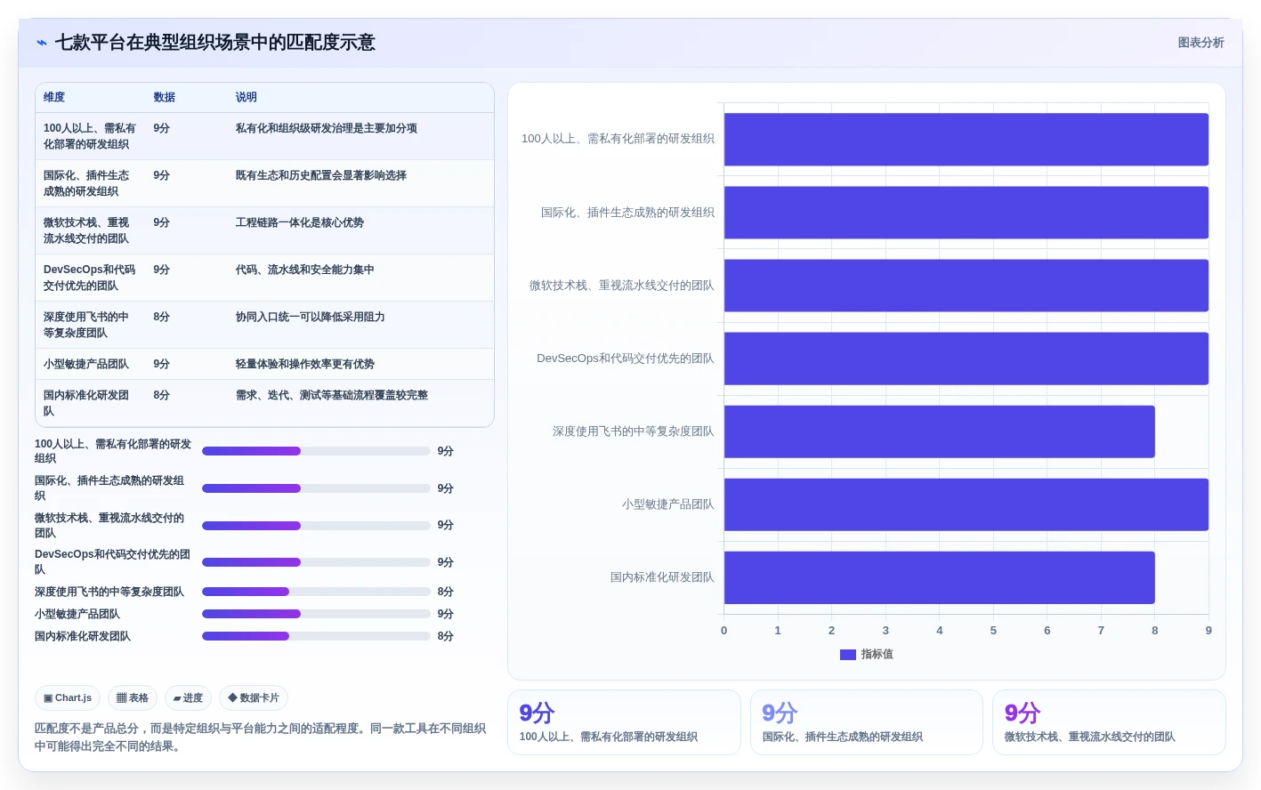Click the chart bar for 深度使用飞书的中等复杂度团队
This screenshot has width=1261, height=790.
[940, 431]
